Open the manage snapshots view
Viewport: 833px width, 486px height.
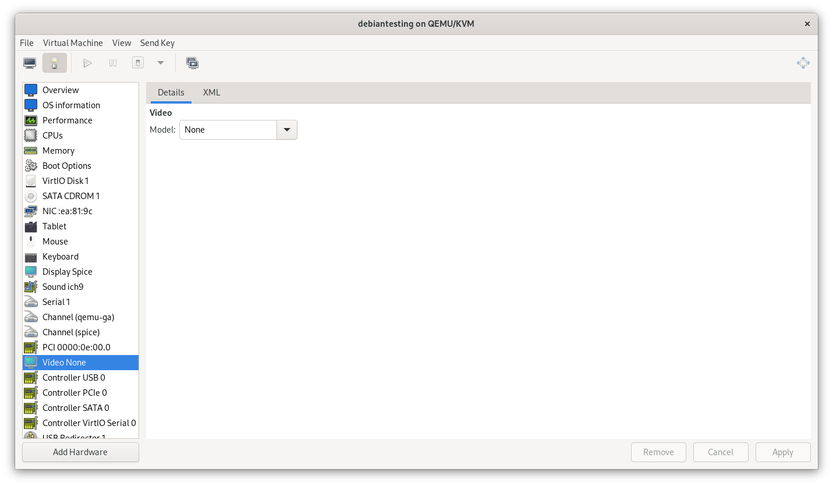193,63
